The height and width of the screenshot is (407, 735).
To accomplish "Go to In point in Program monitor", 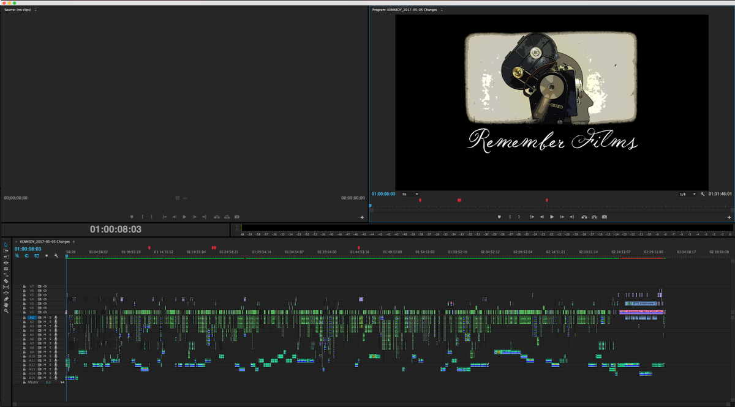I will point(532,217).
